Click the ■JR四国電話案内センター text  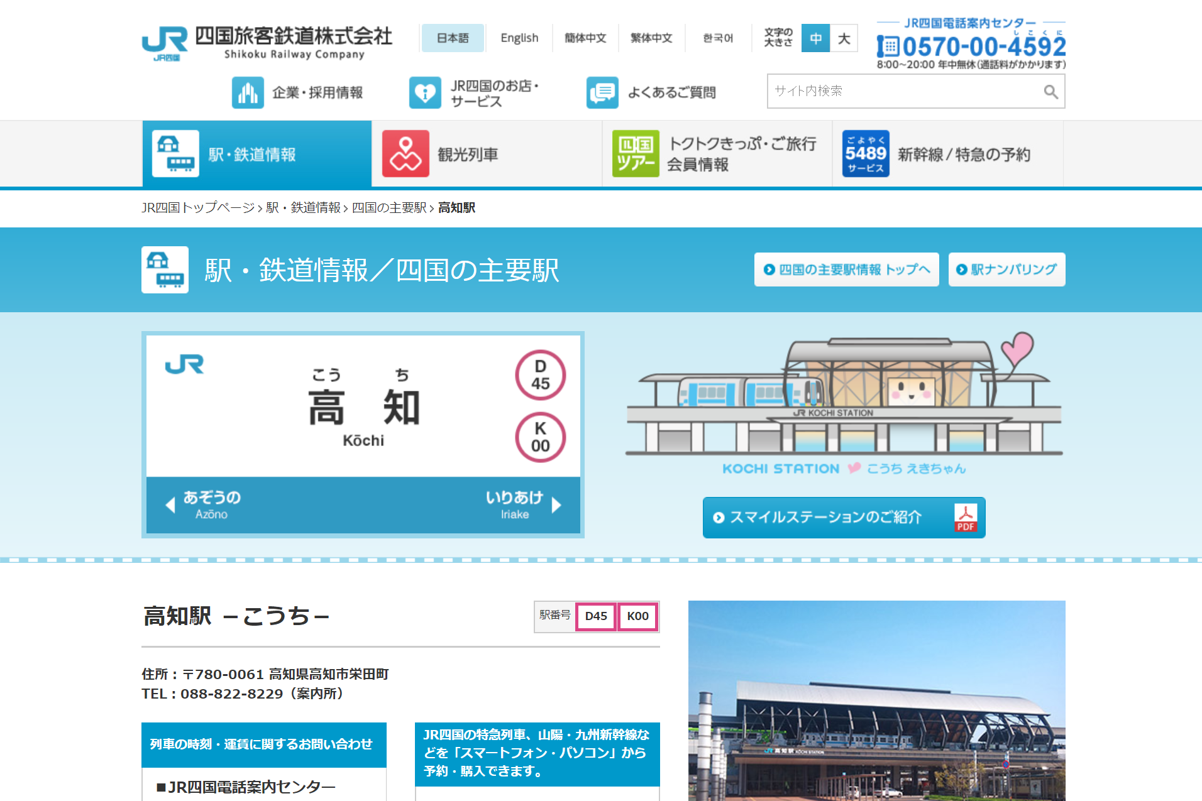pyautogui.click(x=246, y=787)
